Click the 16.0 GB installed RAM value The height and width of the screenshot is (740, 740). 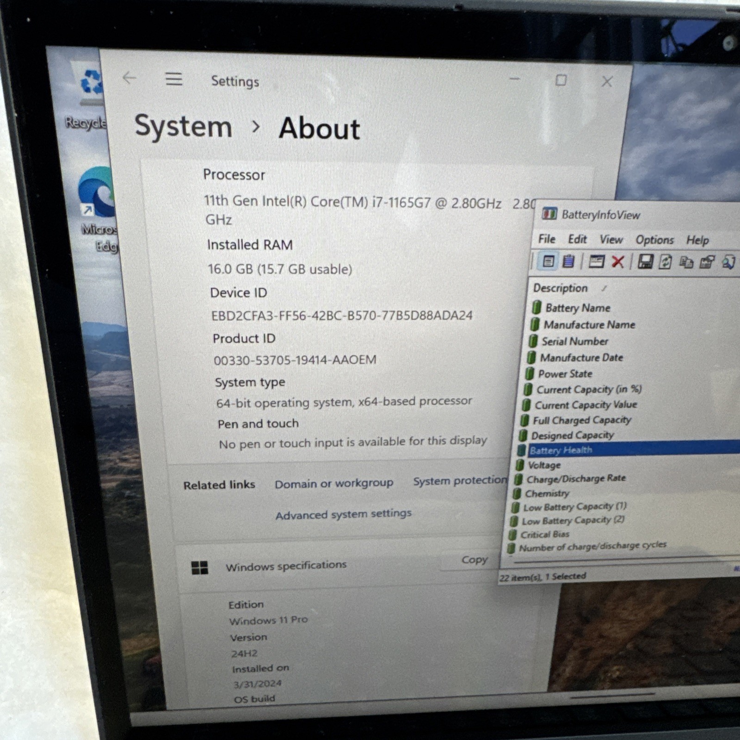[x=280, y=269]
